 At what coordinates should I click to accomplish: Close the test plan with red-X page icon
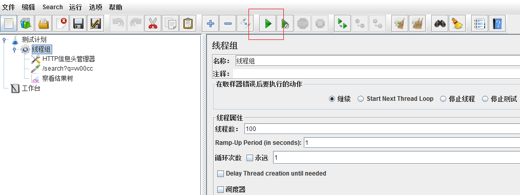[60, 24]
